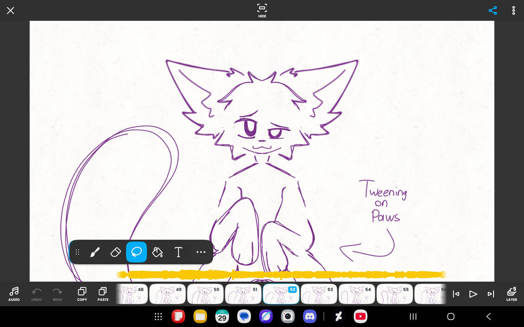Open the camera app in taskbar

point(288,316)
